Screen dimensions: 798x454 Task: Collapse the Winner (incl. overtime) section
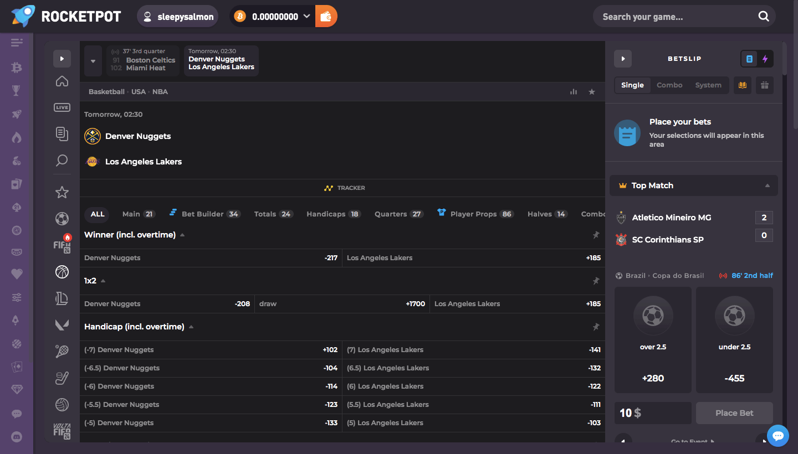(182, 235)
